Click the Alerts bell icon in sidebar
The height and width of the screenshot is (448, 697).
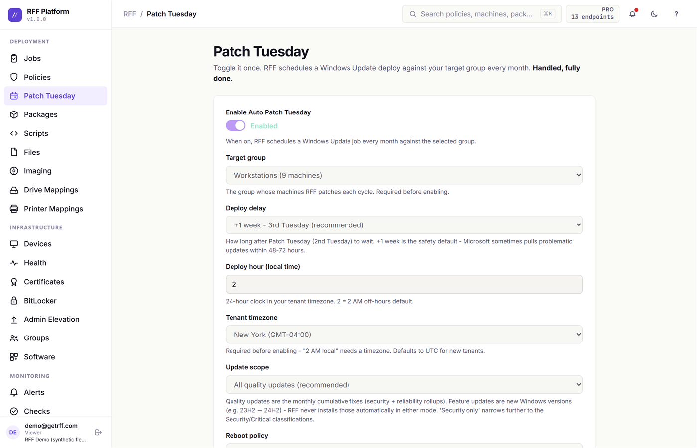[14, 392]
